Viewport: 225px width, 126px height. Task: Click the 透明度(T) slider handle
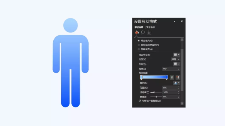(154, 92)
